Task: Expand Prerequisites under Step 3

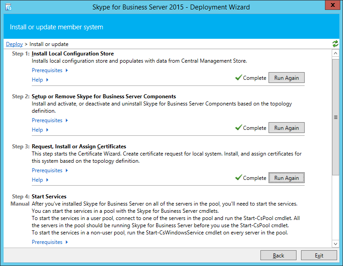Action: point(50,170)
